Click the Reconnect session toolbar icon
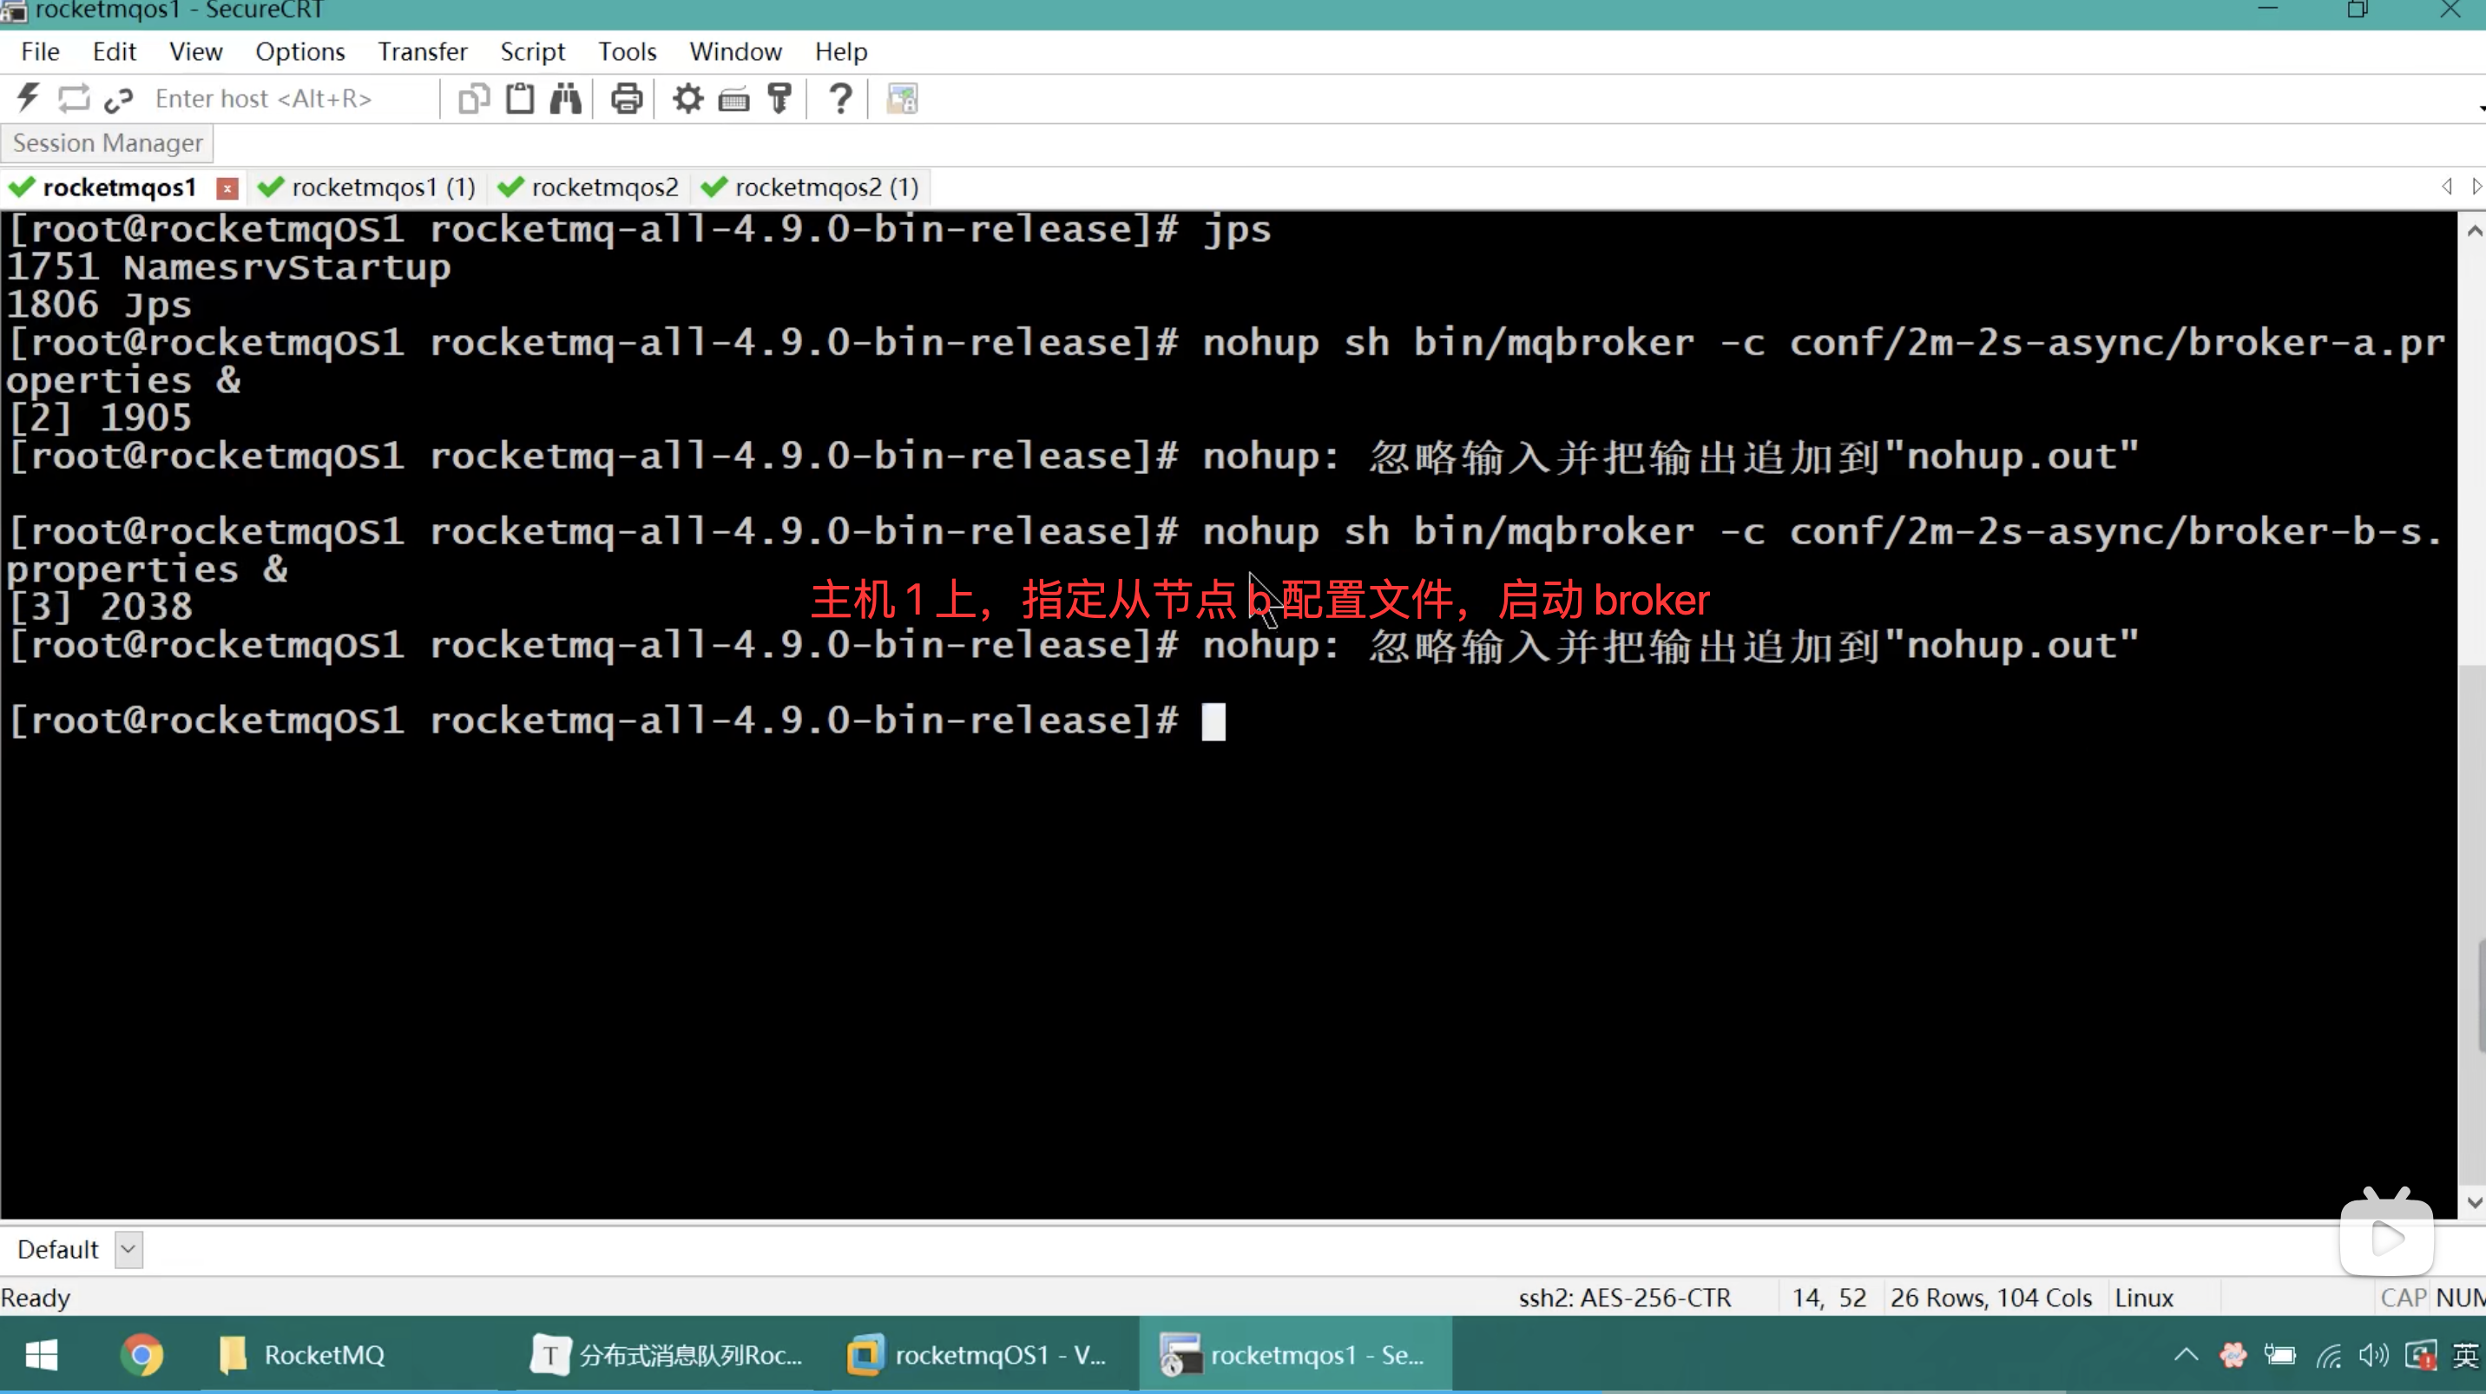 pos(75,97)
